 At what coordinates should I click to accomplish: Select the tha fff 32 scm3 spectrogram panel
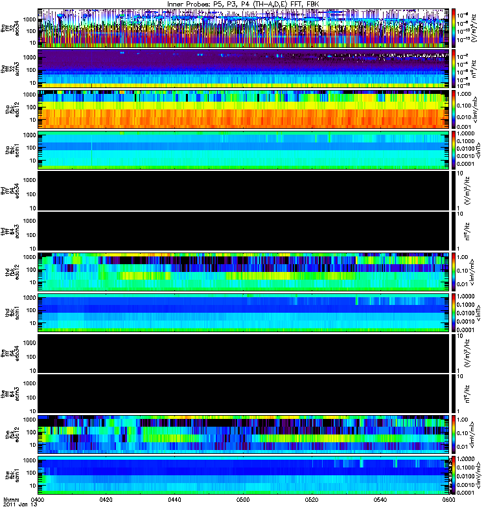coord(244,69)
